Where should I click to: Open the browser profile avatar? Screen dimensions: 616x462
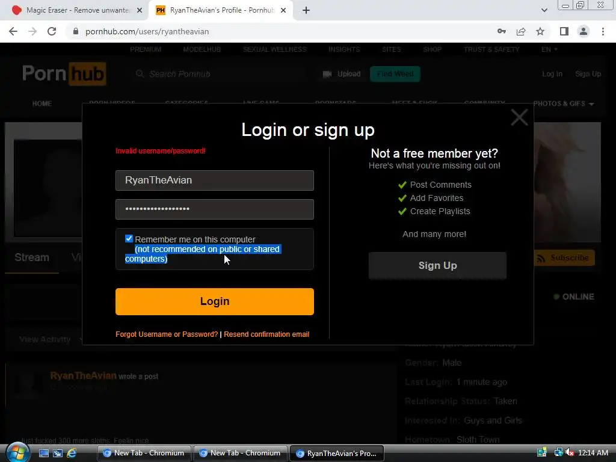pos(584,31)
